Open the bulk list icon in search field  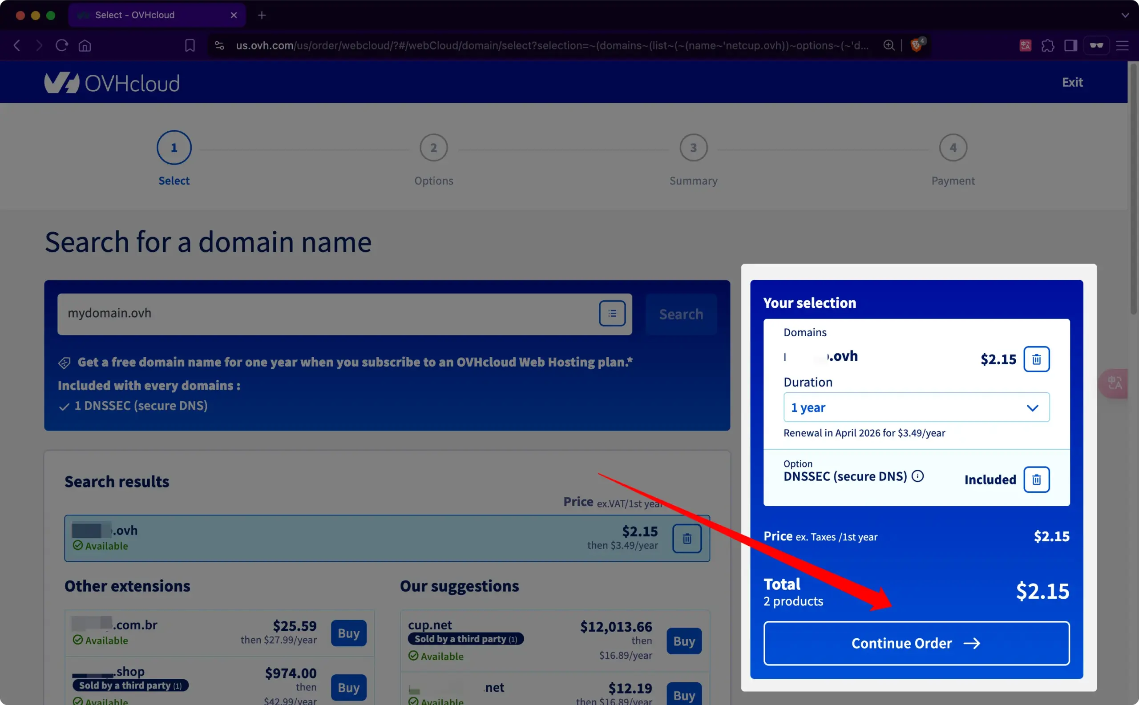(612, 313)
